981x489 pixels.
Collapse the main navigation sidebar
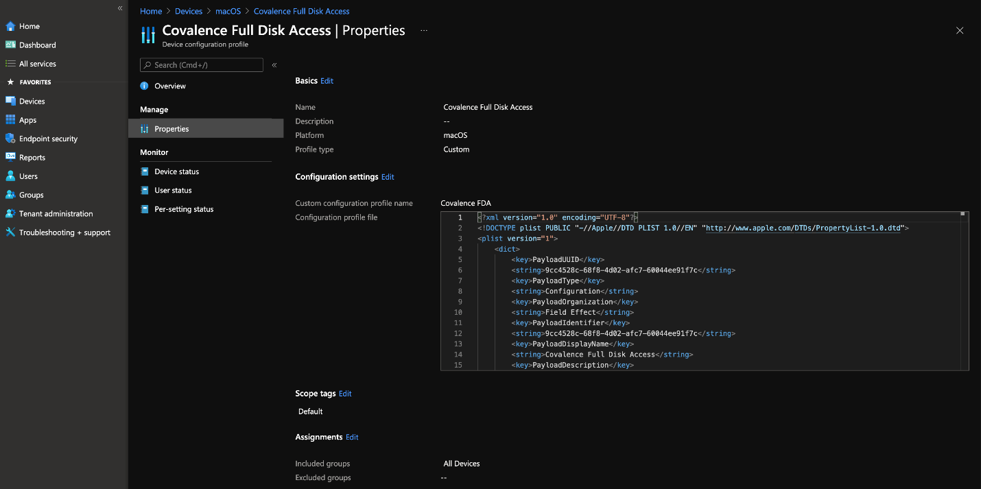[120, 8]
